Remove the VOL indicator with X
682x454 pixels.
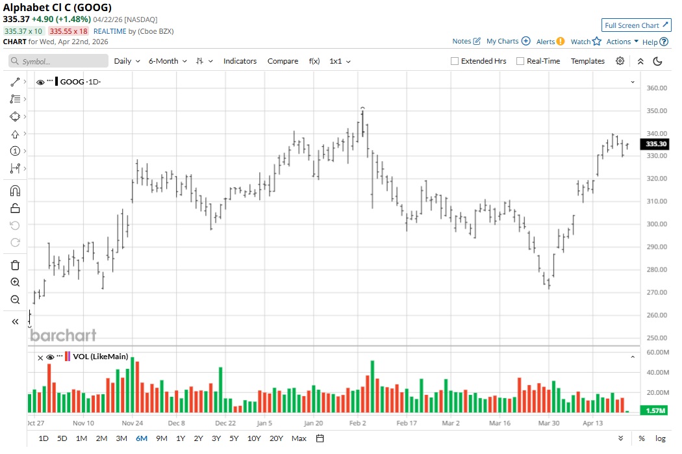coord(40,358)
